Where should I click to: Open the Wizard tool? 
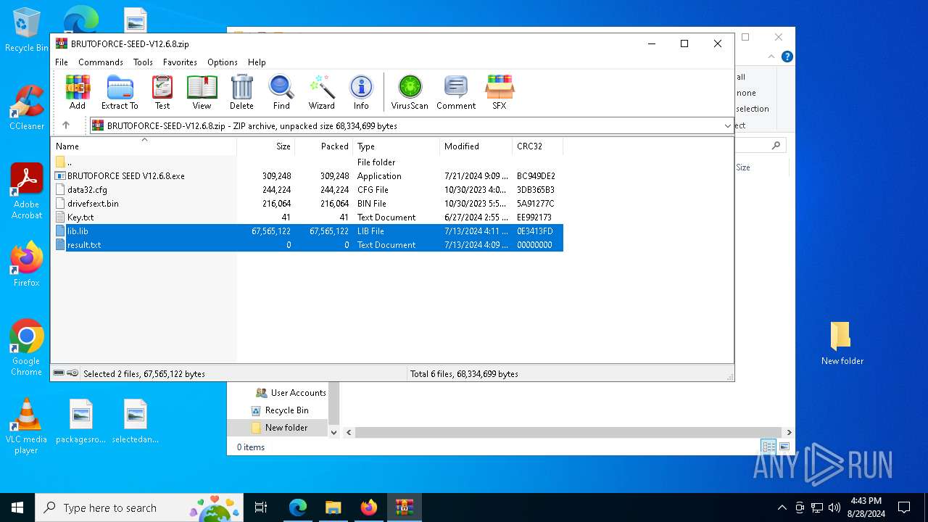[x=322, y=92]
